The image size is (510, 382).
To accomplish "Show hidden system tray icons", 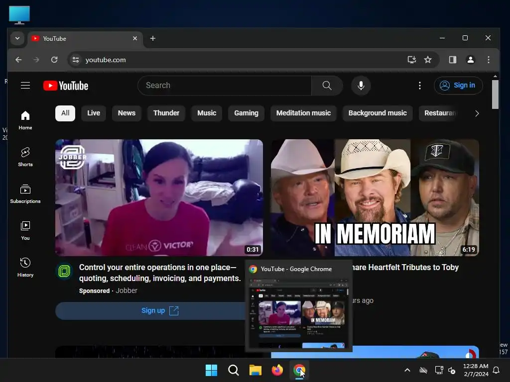I will [407, 370].
